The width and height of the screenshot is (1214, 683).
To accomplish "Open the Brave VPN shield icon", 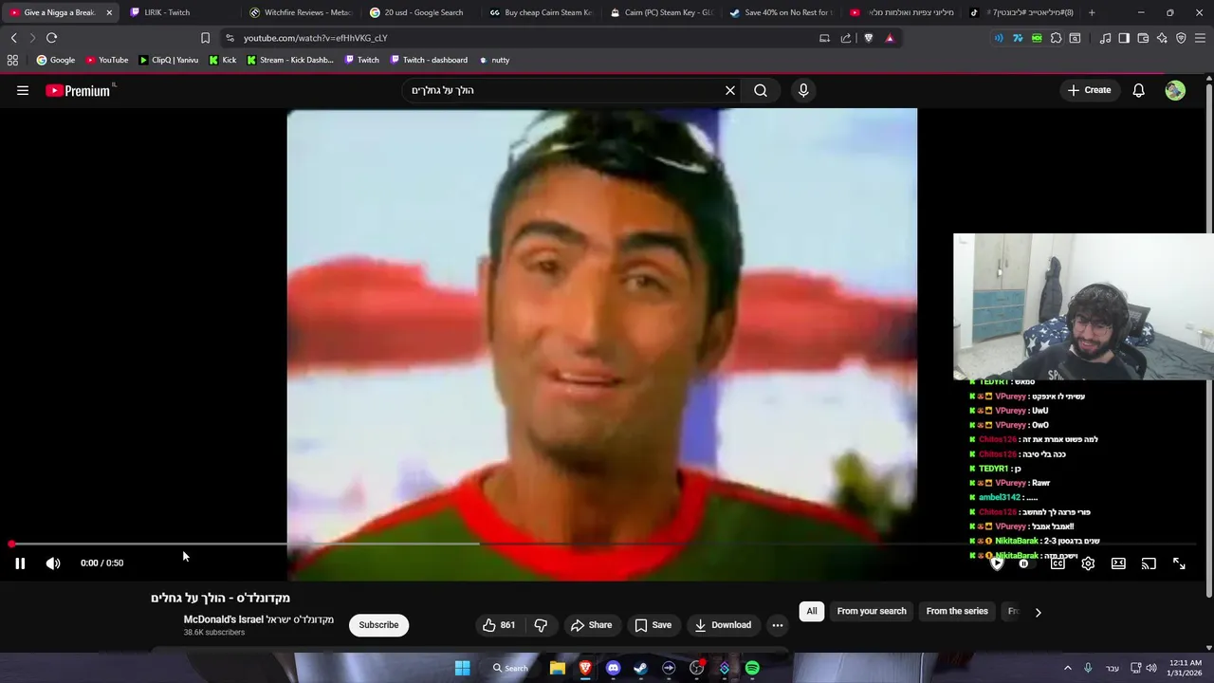I will coord(1181,38).
